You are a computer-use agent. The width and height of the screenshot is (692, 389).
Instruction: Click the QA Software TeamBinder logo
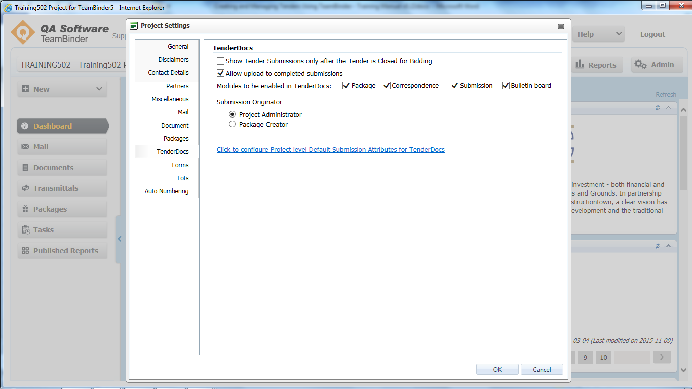[x=61, y=33]
